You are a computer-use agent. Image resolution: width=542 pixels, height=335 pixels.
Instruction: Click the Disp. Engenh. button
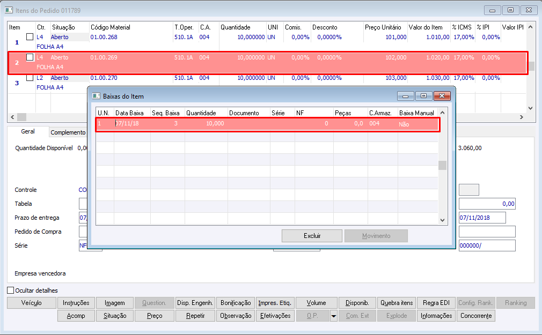tap(195, 303)
